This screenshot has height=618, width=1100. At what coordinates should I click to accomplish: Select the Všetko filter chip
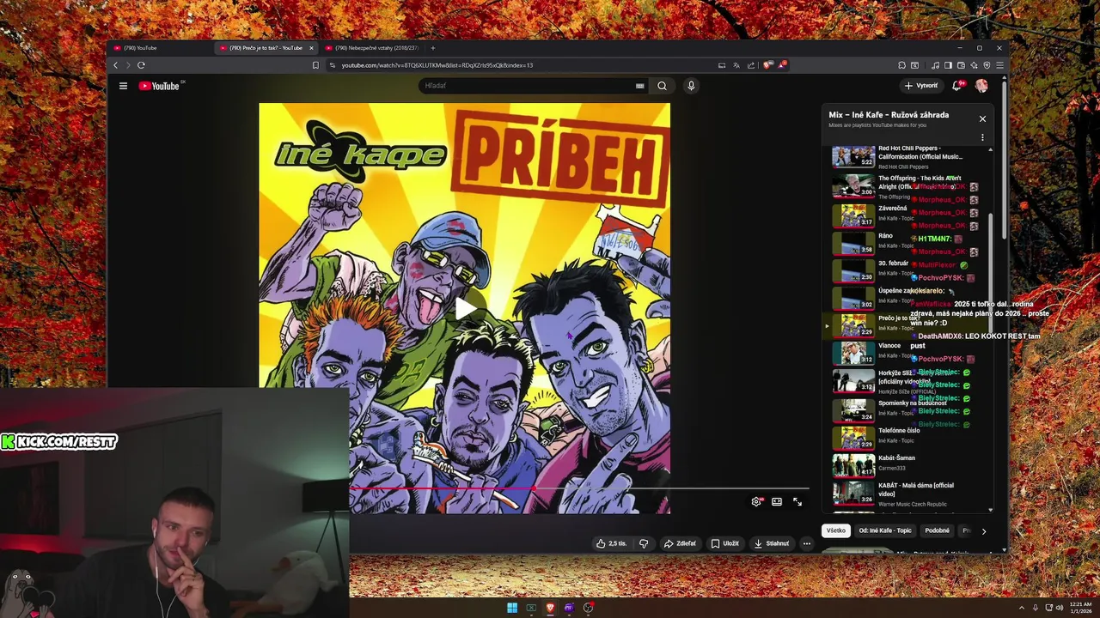coord(836,530)
